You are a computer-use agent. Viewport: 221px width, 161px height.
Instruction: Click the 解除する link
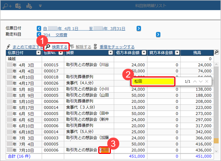pyautogui.click(x=84, y=47)
